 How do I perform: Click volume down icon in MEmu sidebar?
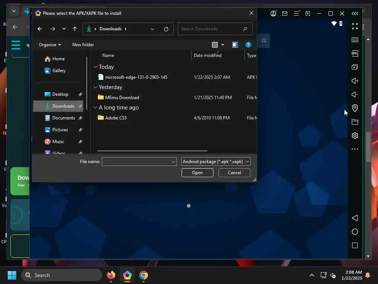pos(355,94)
